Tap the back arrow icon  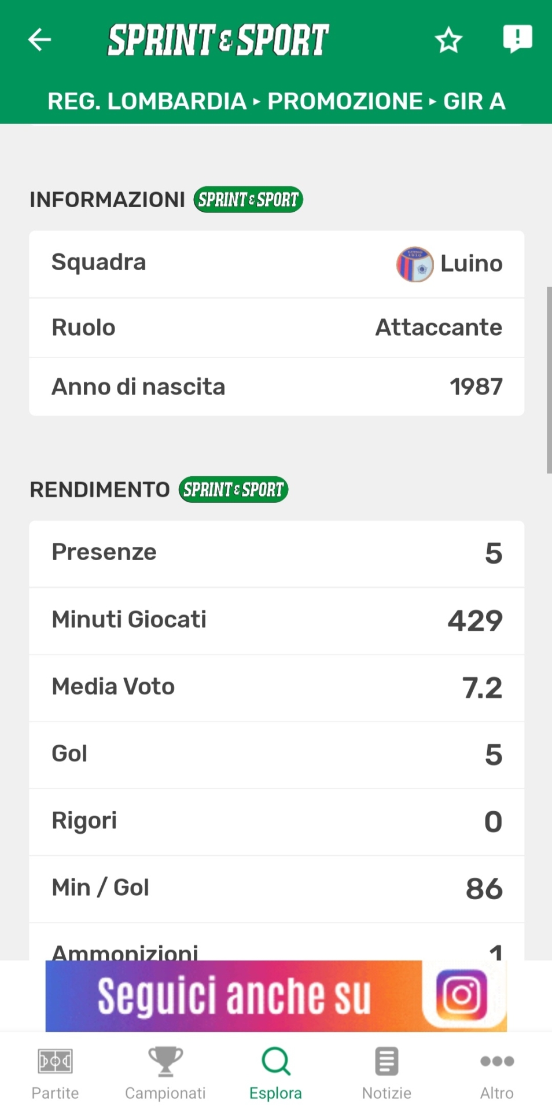tap(40, 40)
